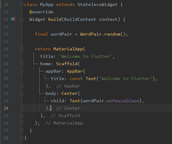Image resolution: width=172 pixels, height=144 pixels.
Task: Click the fold end marker on line 21
Action: [x=22, y=86]
